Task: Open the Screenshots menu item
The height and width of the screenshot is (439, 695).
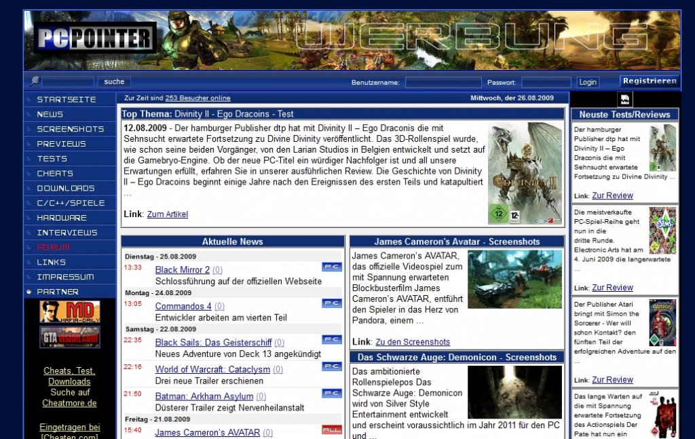Action: coord(70,129)
